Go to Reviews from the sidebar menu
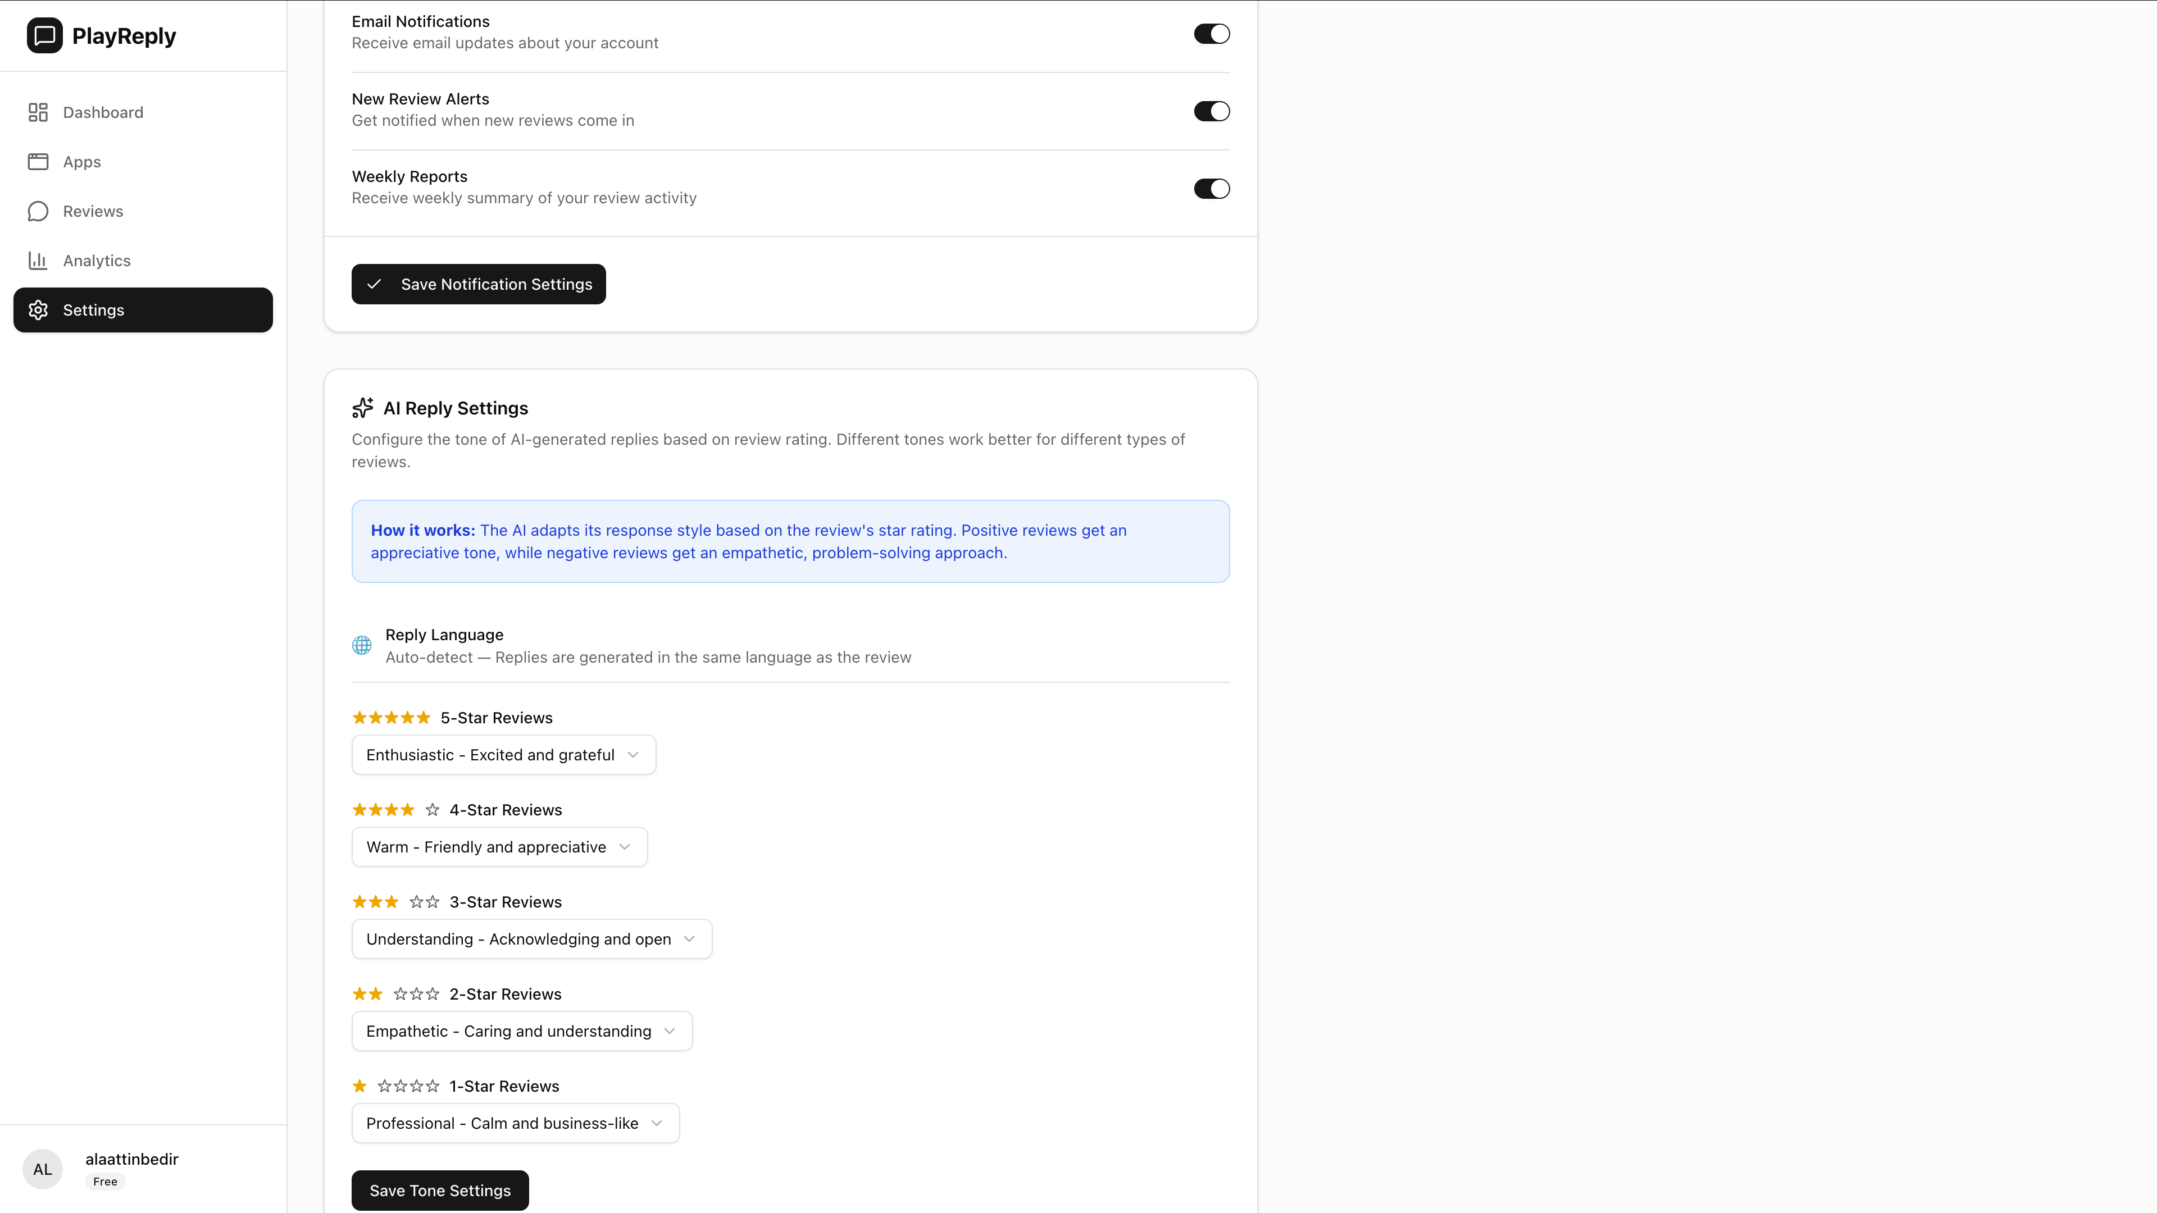Screen dimensions: 2157x1213 tap(92, 211)
